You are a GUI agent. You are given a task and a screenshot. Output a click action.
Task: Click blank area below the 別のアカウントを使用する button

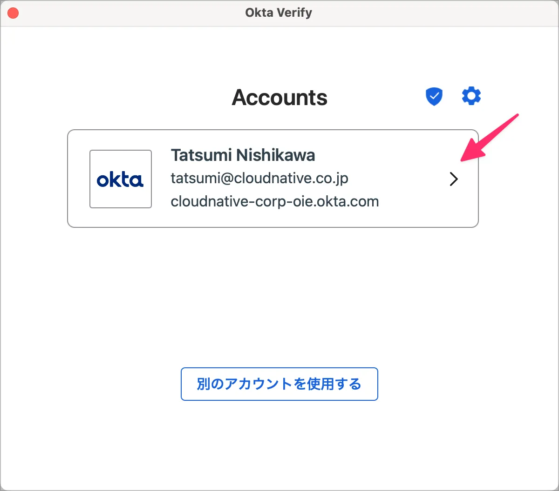pos(279,442)
